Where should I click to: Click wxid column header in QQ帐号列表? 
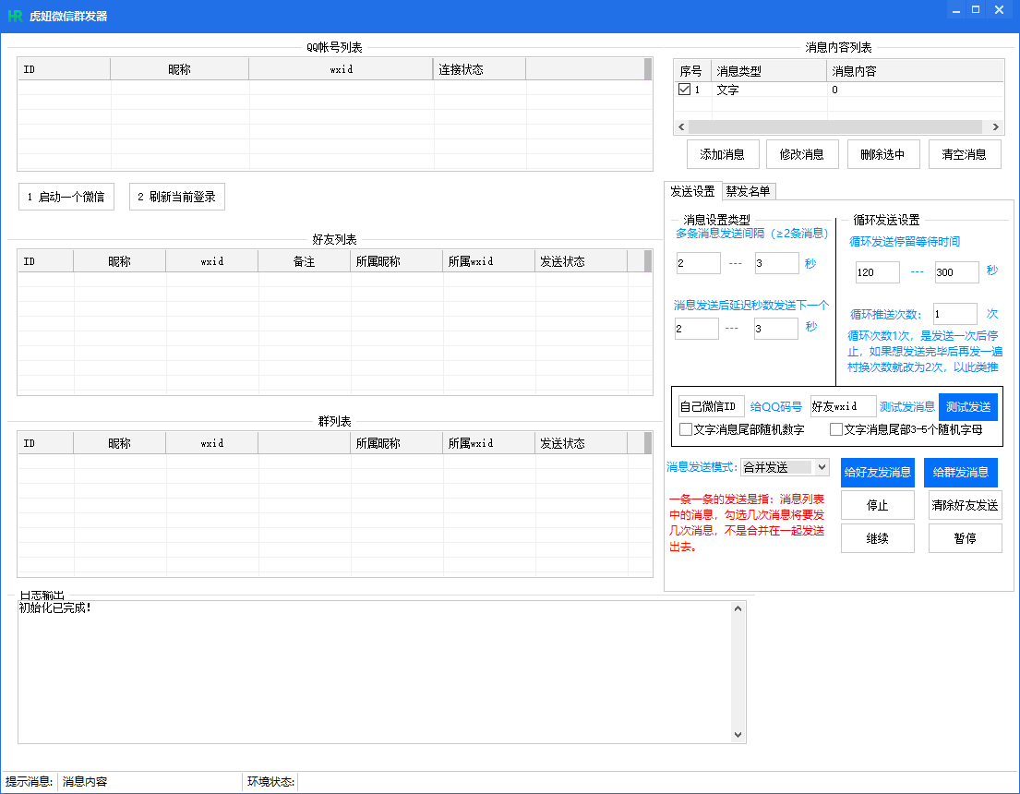point(341,69)
